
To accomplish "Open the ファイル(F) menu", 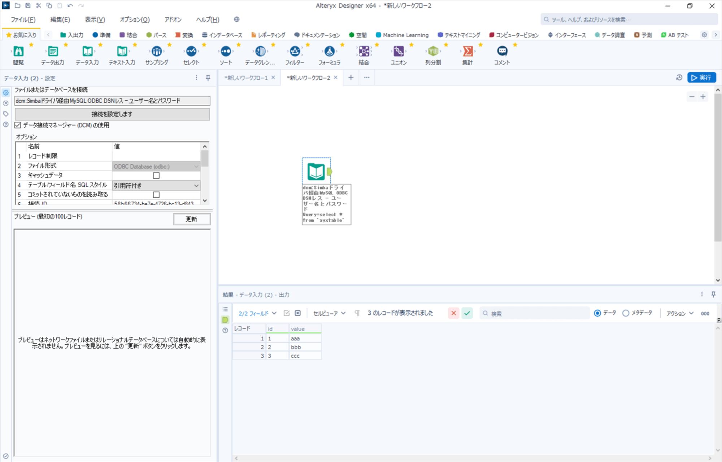I will click(x=23, y=19).
